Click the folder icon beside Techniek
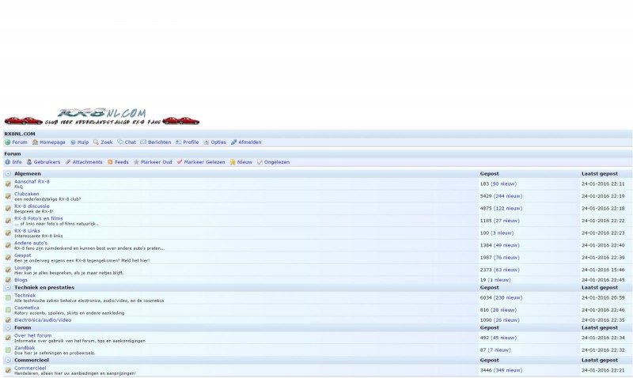The height and width of the screenshot is (378, 633). [8, 297]
